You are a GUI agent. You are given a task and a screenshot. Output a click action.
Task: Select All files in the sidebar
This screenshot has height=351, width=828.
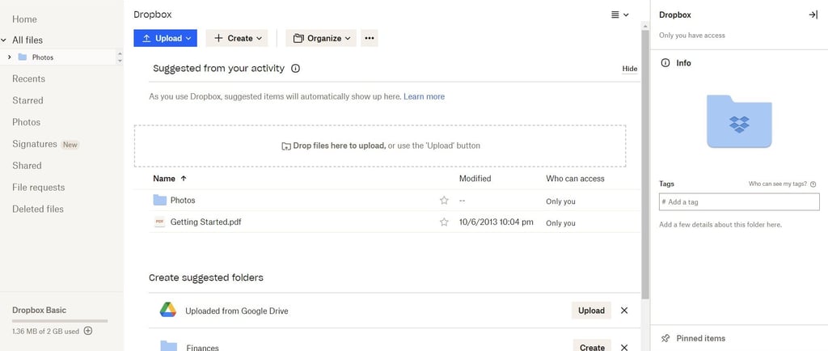click(x=27, y=40)
